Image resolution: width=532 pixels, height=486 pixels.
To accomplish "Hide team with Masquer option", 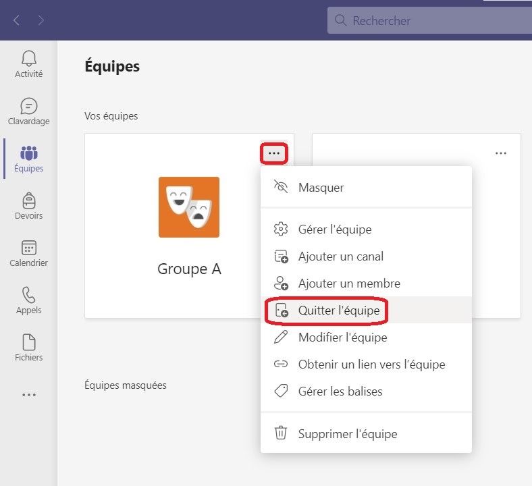I will tap(321, 187).
